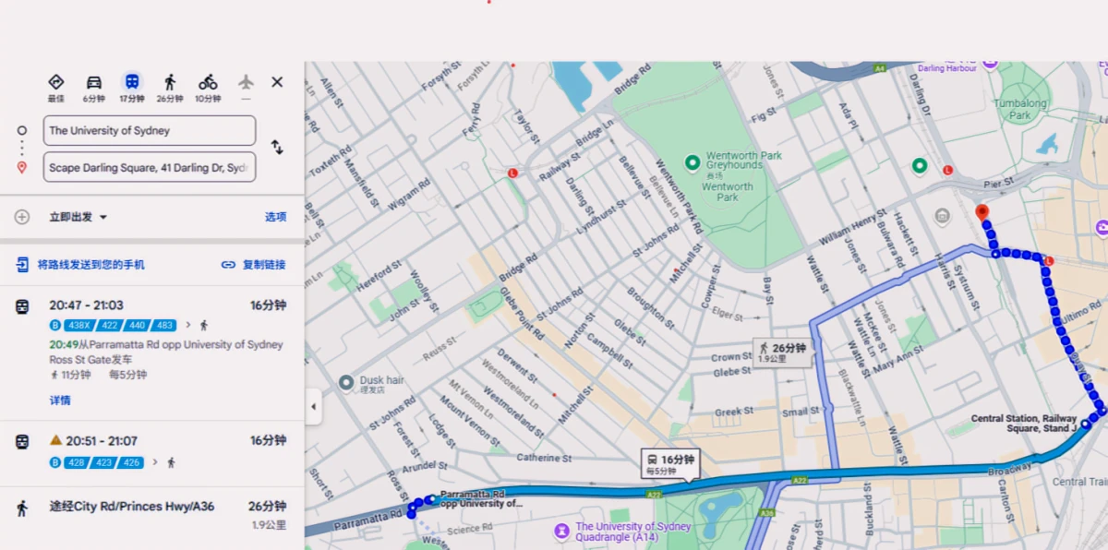Select the best route (最佳) travel mode
Viewport: 1108px width, 550px height.
[56, 87]
